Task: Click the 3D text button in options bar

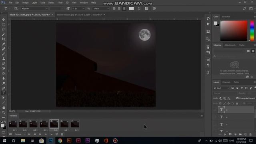Action: 154,8
